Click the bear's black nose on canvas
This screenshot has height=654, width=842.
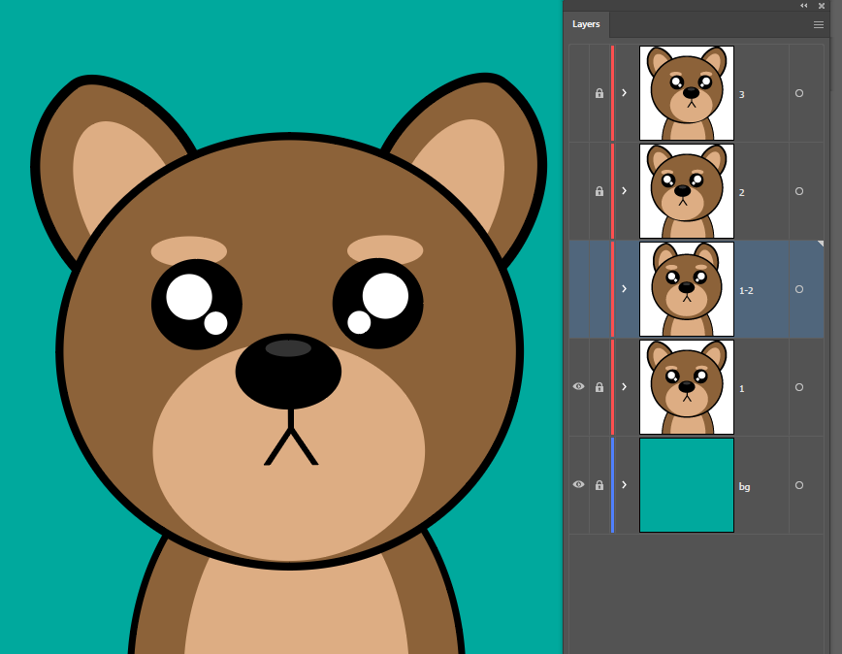(288, 371)
